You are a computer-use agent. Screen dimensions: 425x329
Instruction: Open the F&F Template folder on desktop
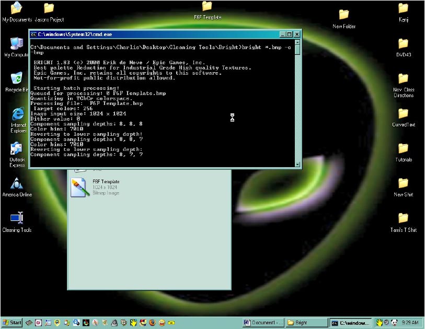207,7
